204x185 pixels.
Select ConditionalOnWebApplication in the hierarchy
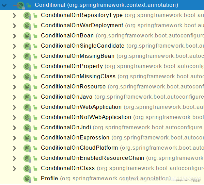[81, 107]
